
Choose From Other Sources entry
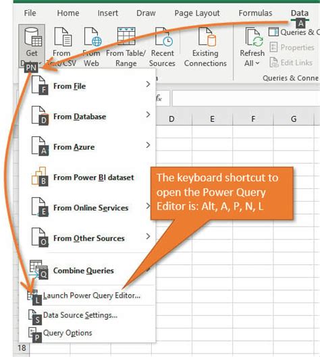[x=87, y=238]
